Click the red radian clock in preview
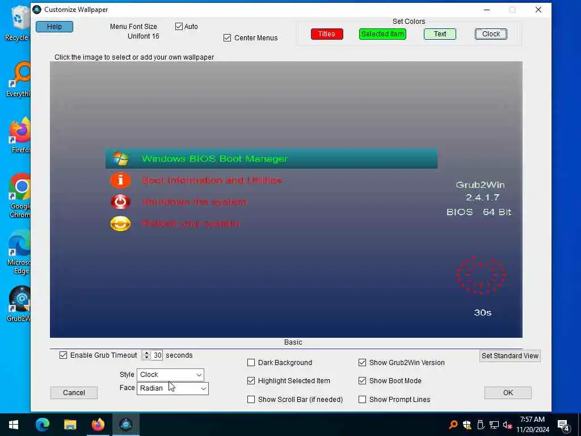Image resolution: width=581 pixels, height=436 pixels. click(481, 275)
